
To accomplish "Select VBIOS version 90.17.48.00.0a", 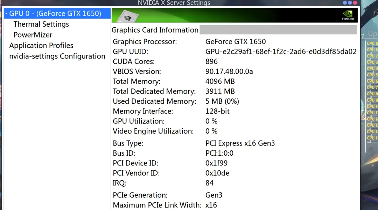I will coord(229,72).
